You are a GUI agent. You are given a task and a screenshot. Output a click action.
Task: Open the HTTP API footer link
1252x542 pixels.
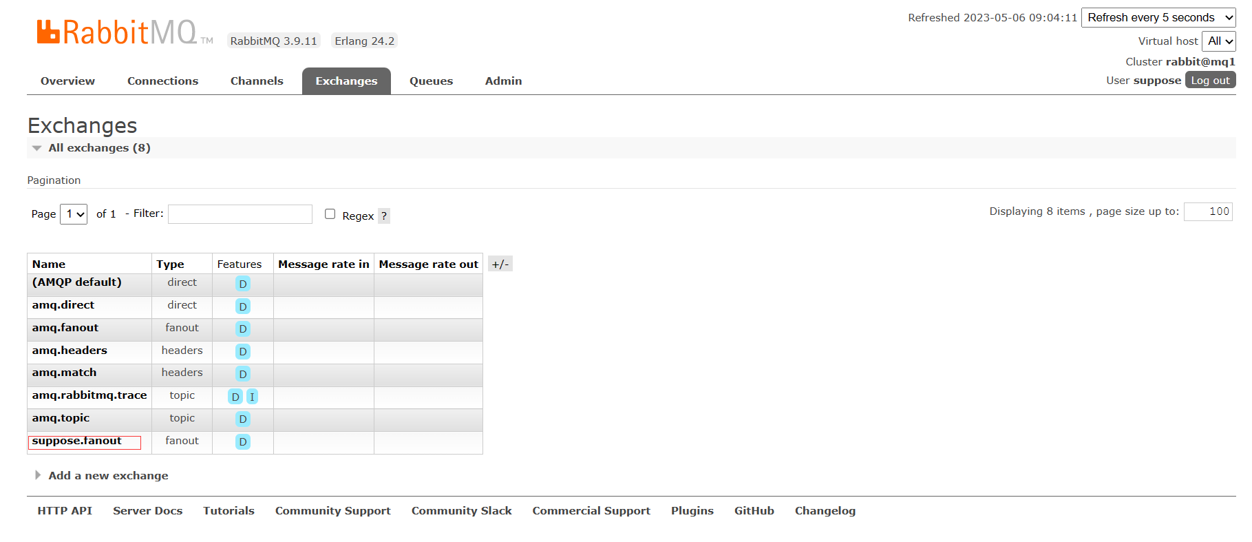click(65, 511)
